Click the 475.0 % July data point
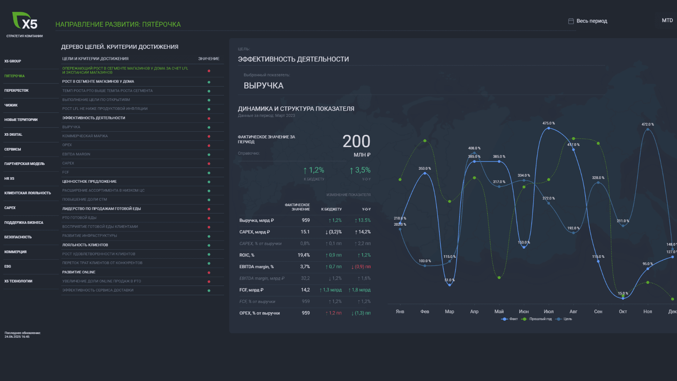The image size is (677, 381). point(549,128)
